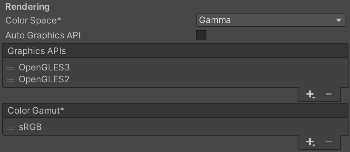
Task: Remove selected Graphics API with minus
Action: (x=329, y=94)
